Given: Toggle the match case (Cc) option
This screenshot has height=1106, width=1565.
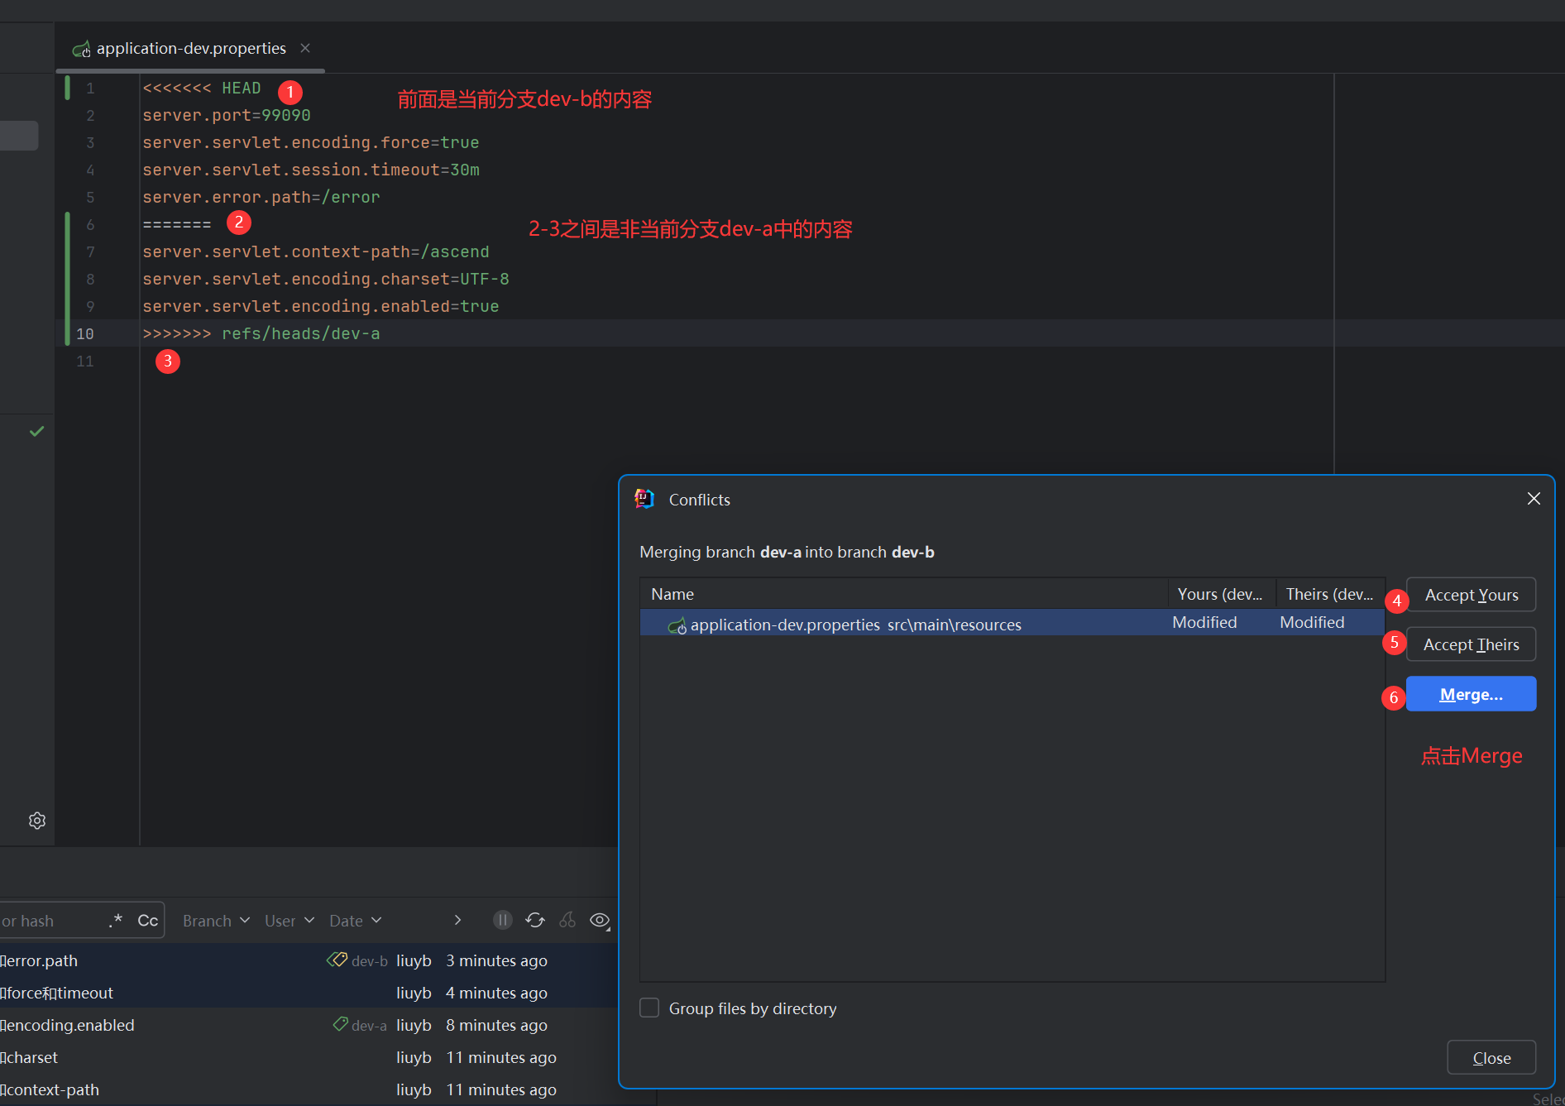Looking at the screenshot, I should click(x=148, y=921).
